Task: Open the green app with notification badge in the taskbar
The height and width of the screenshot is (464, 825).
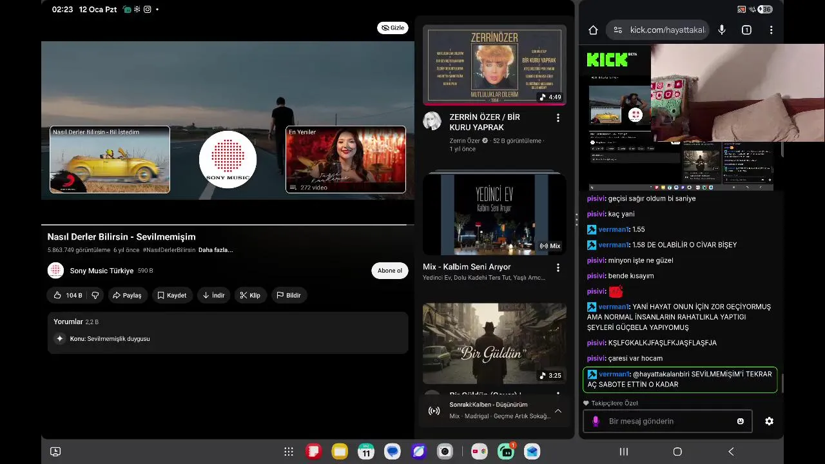Action: [506, 452]
